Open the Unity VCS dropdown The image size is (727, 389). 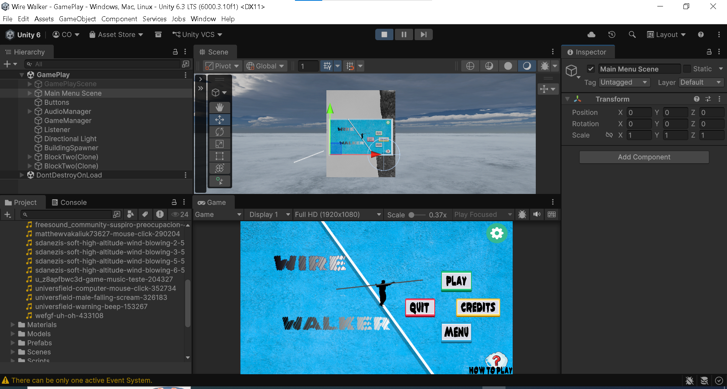[x=197, y=34]
